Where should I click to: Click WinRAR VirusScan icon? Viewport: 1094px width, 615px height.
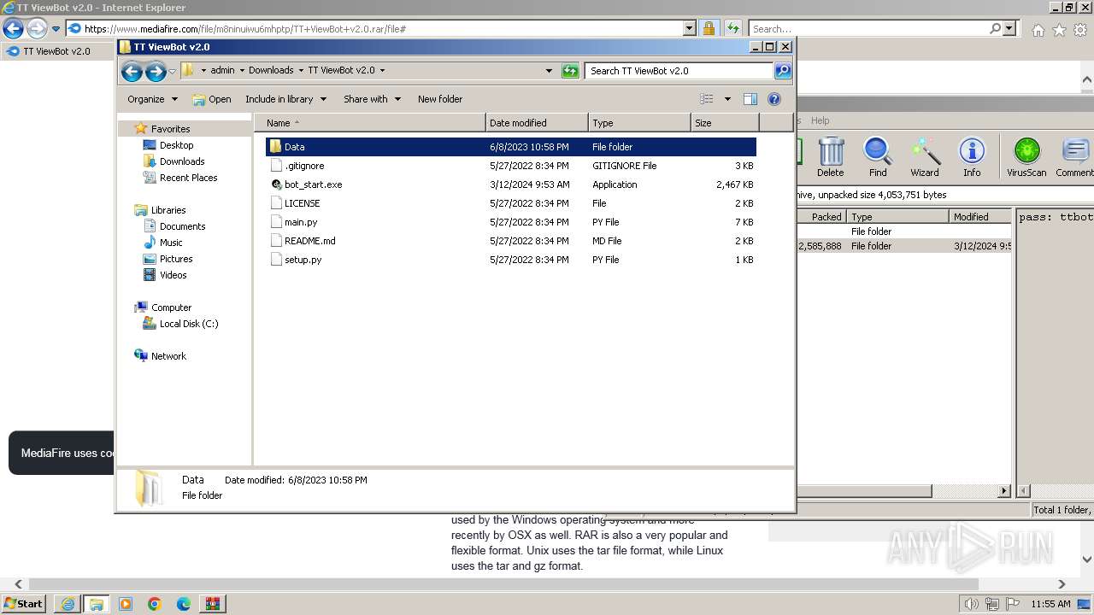click(1026, 157)
